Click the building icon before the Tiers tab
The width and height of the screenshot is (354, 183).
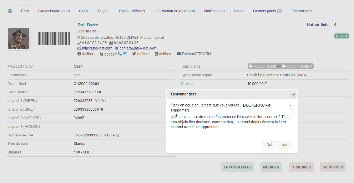(10, 11)
